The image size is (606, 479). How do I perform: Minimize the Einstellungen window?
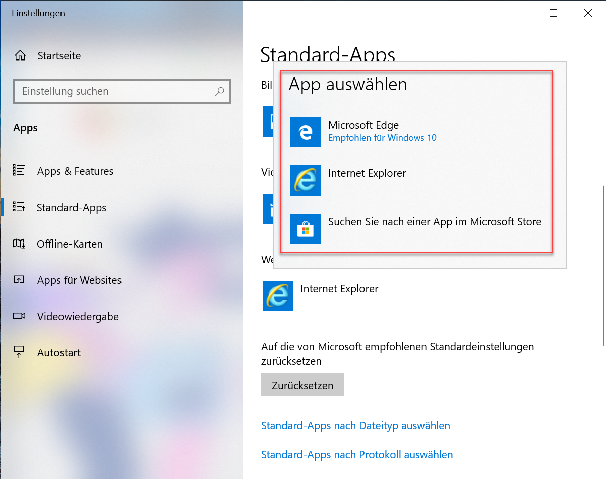tap(518, 13)
